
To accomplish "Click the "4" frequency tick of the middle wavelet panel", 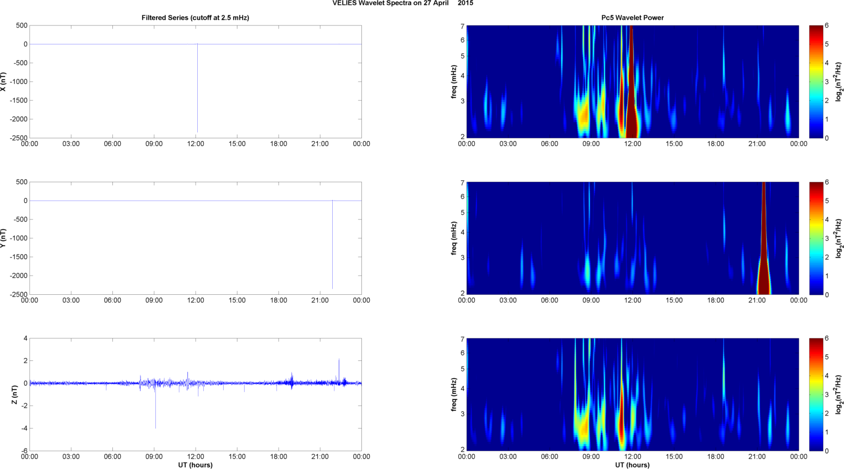I will (x=463, y=232).
